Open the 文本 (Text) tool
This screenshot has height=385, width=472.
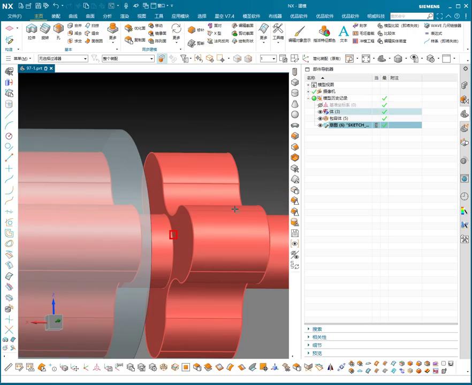tap(344, 30)
